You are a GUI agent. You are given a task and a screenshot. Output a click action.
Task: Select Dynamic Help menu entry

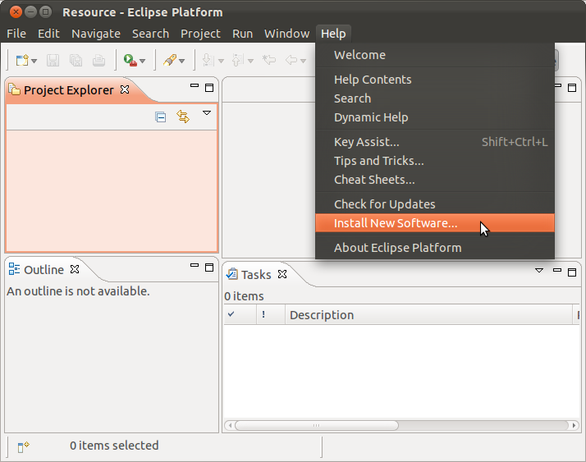[x=435, y=117]
